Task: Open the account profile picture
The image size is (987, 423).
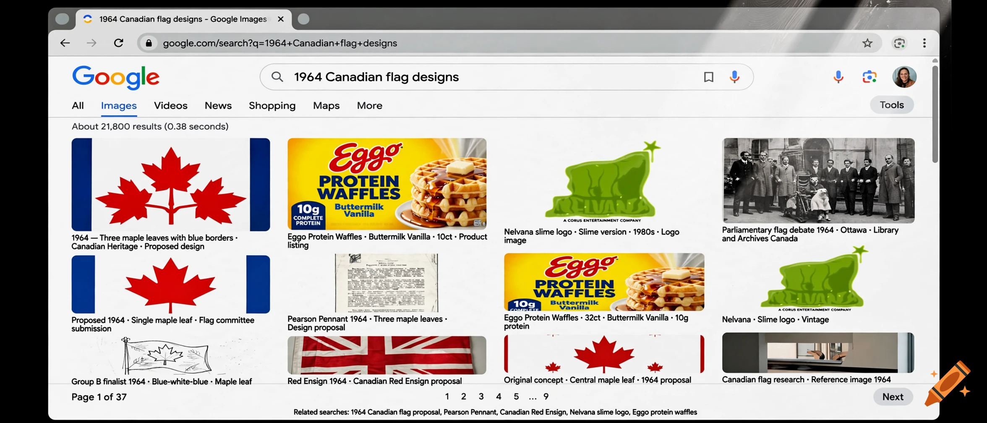Action: click(x=904, y=77)
